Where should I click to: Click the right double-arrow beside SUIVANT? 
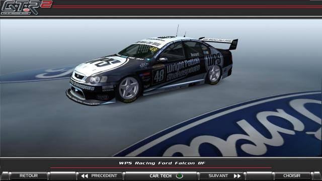pos(237,176)
